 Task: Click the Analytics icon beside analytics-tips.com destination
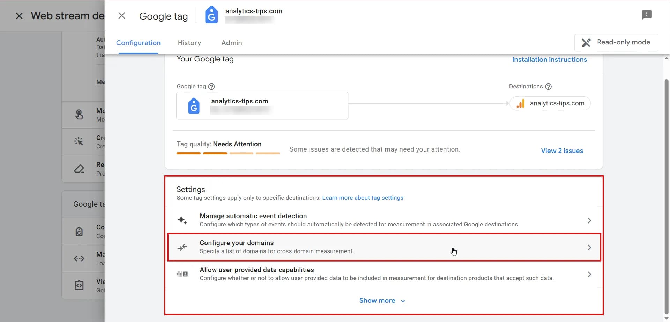521,103
